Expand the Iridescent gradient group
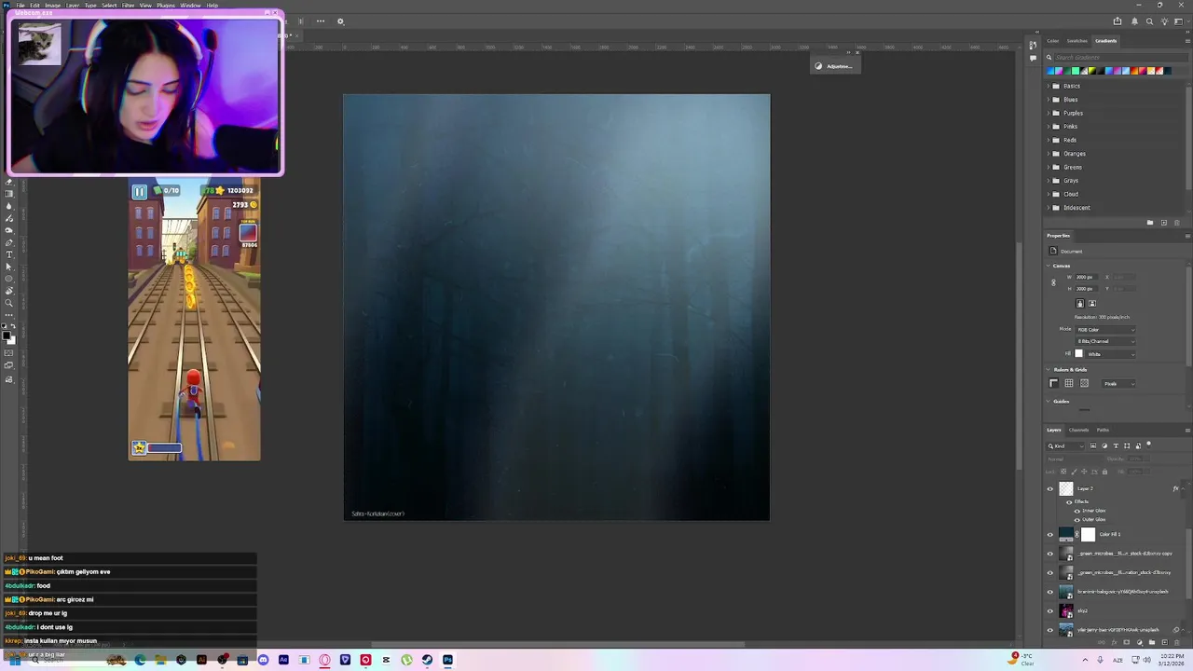Screen dimensions: 1193x671 click(1049, 208)
